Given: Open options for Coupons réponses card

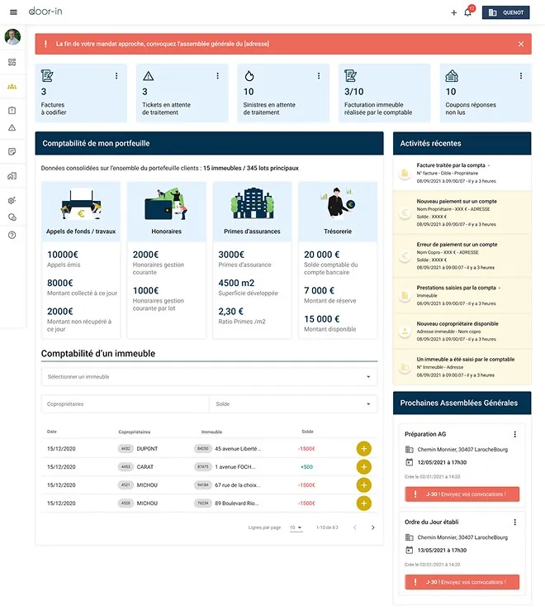Looking at the screenshot, I should coord(521,76).
